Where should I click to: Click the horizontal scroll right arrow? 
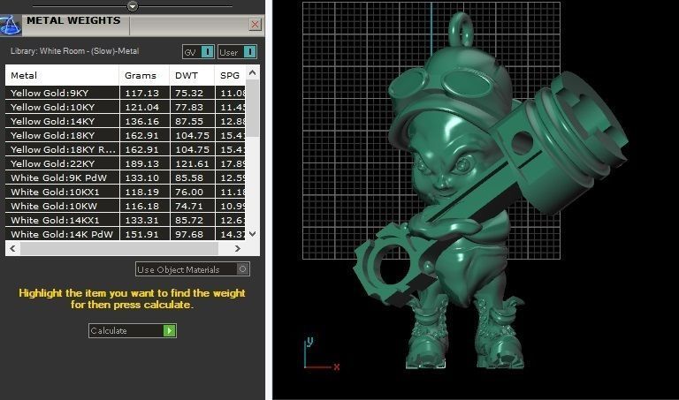[237, 249]
